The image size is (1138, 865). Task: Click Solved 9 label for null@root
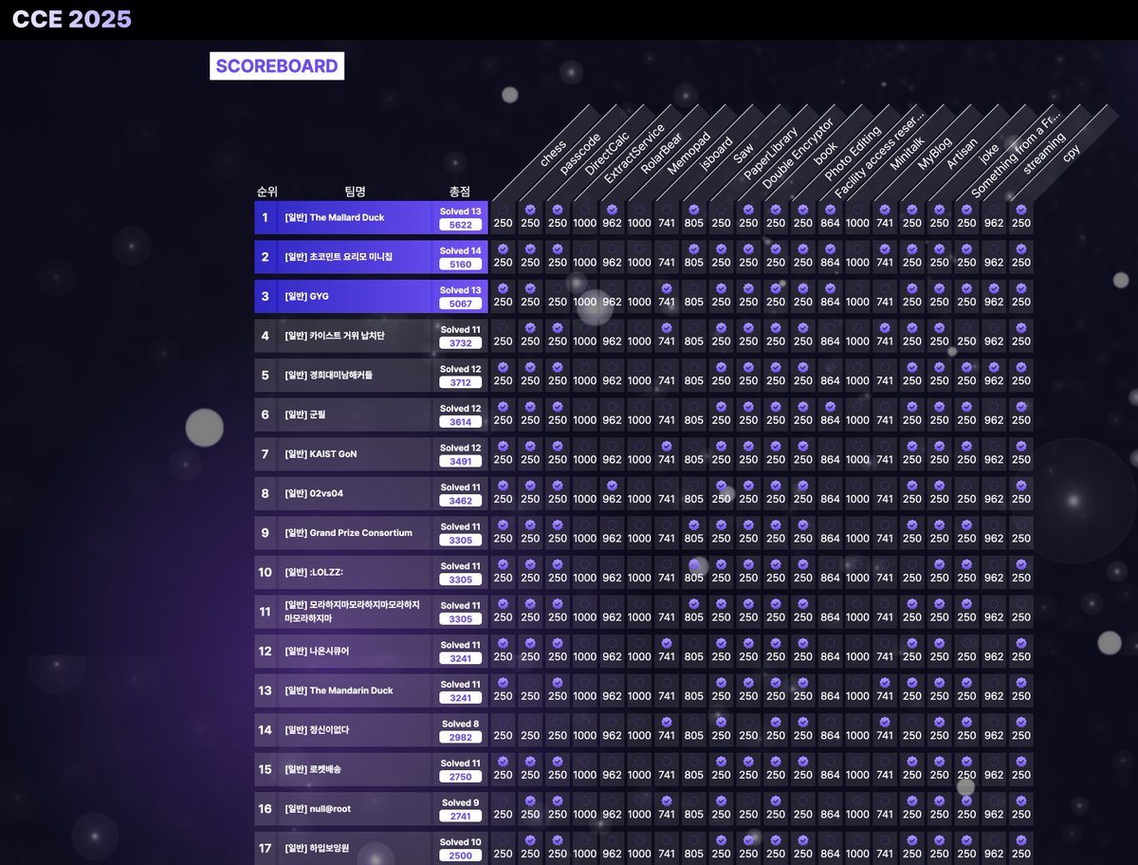click(x=461, y=802)
